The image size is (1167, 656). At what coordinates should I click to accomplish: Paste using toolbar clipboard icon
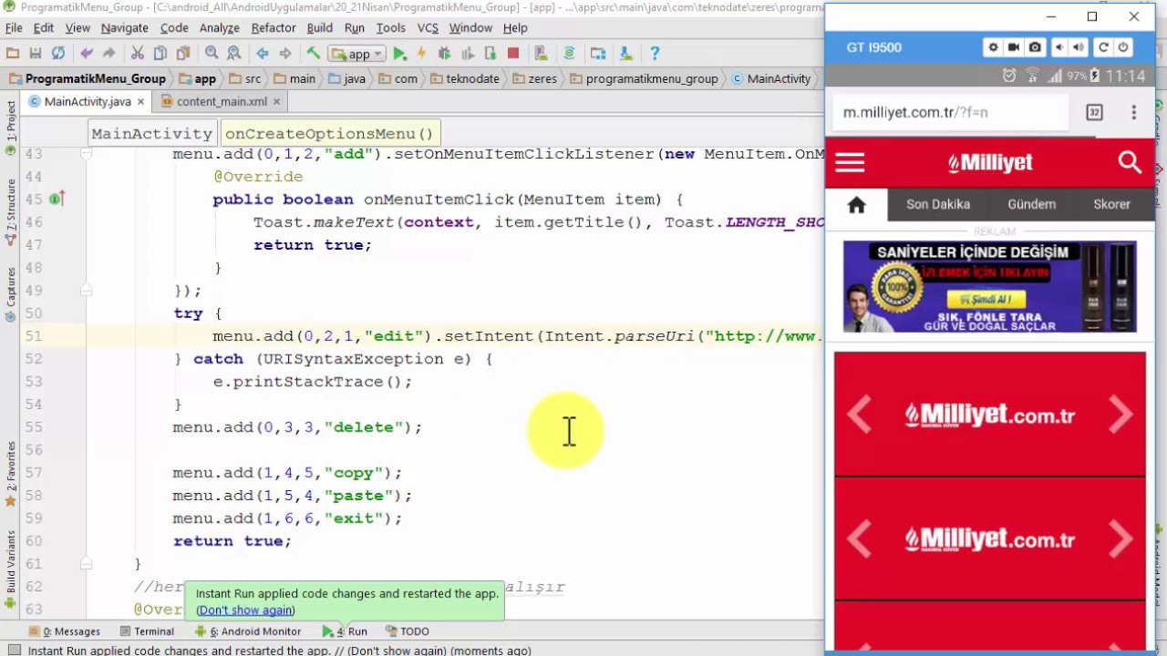coord(183,54)
